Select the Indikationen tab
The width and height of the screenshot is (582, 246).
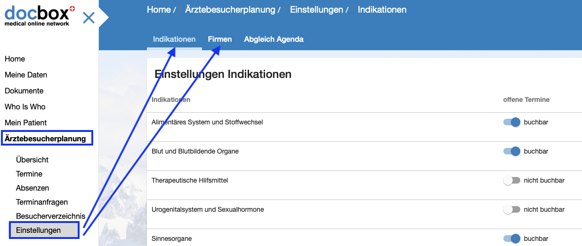click(174, 39)
